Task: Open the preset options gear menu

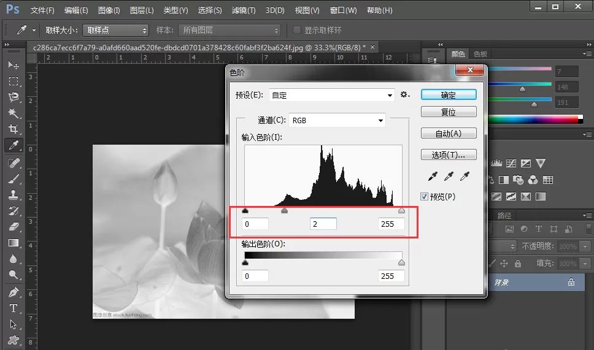Action: [x=405, y=94]
